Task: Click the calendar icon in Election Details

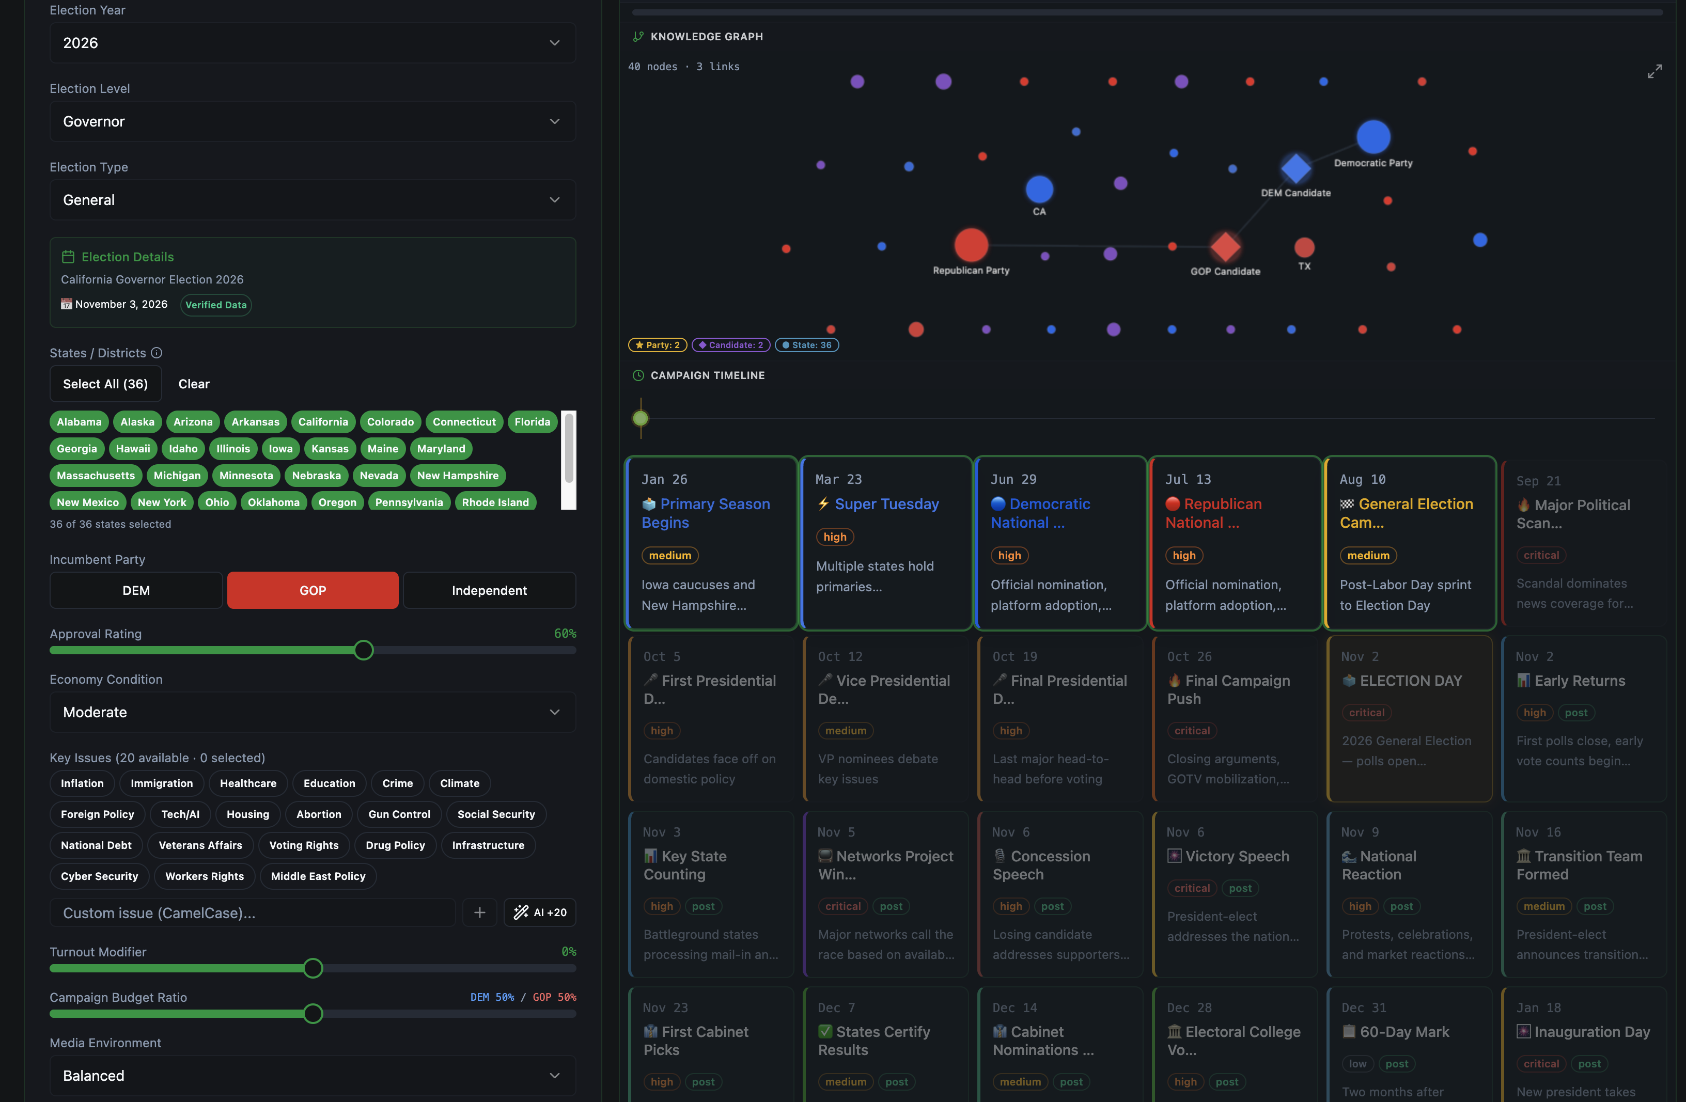Action: click(x=68, y=256)
